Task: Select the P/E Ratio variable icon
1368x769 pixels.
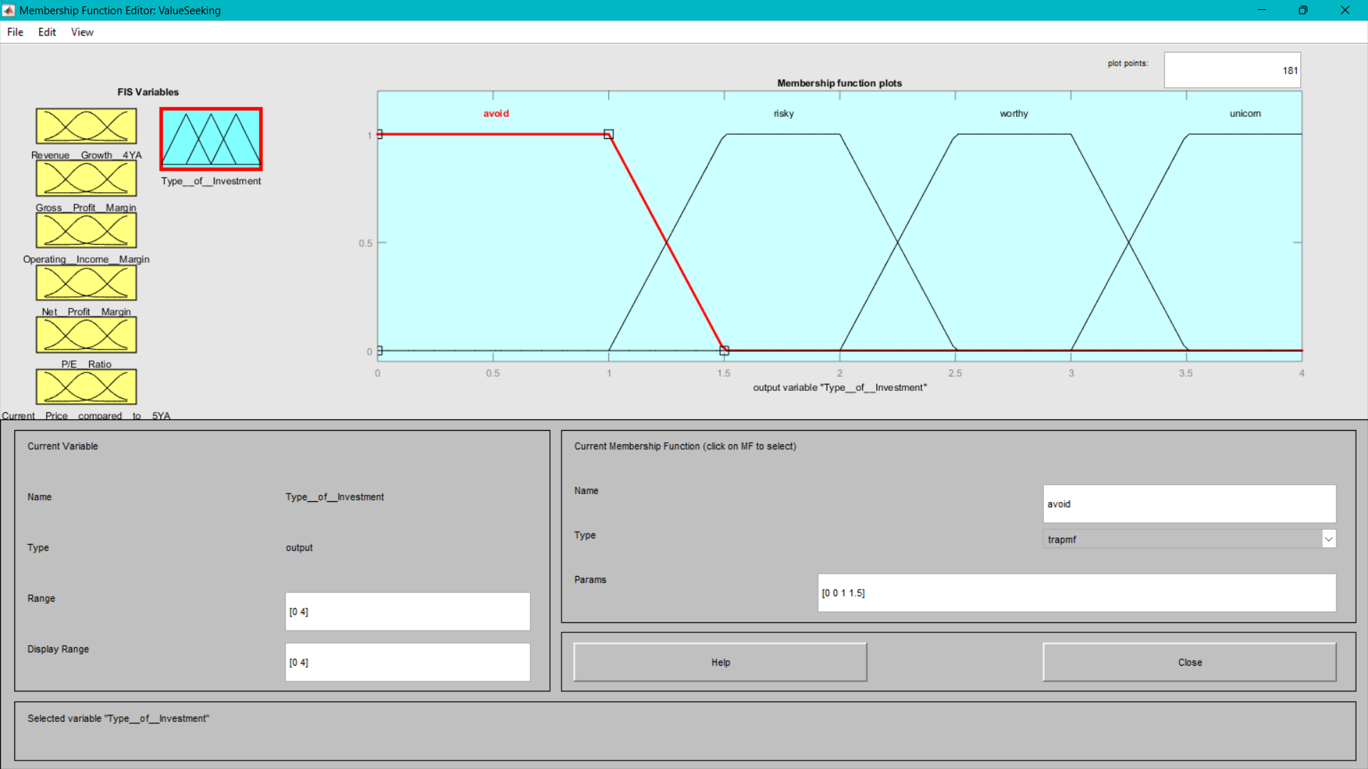Action: click(86, 335)
